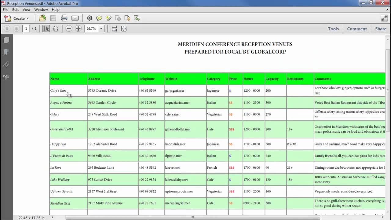
Task: Click the delete pages document icon
Action: click(x=118, y=18)
